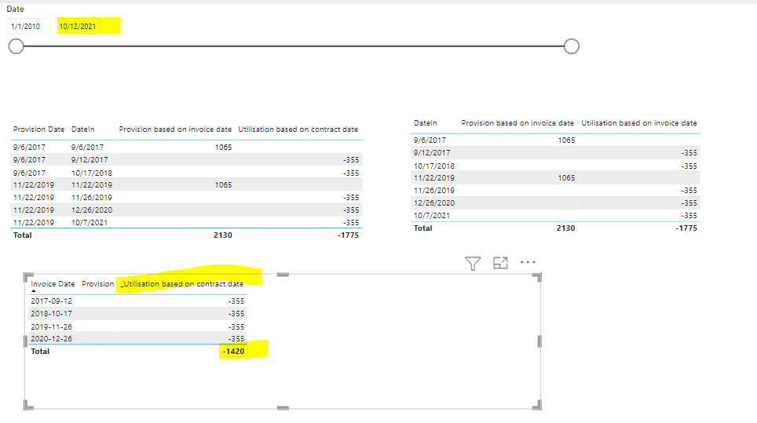Click top-center resize handle of selected visual
757x423 pixels.
click(x=283, y=275)
